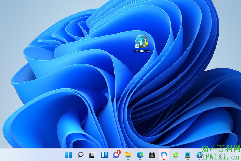The width and height of the screenshot is (241, 161).
Task: Switch to the highlighted blue cloud app
Action: pyautogui.click(x=164, y=155)
